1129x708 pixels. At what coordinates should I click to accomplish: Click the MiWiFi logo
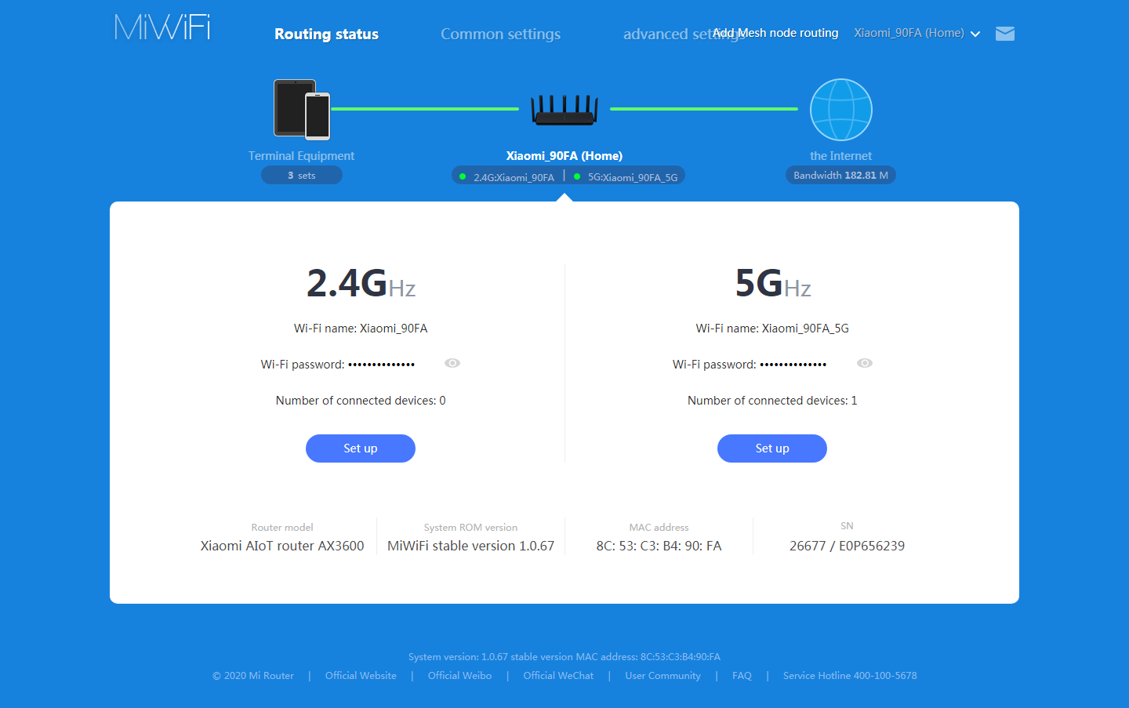tap(162, 27)
